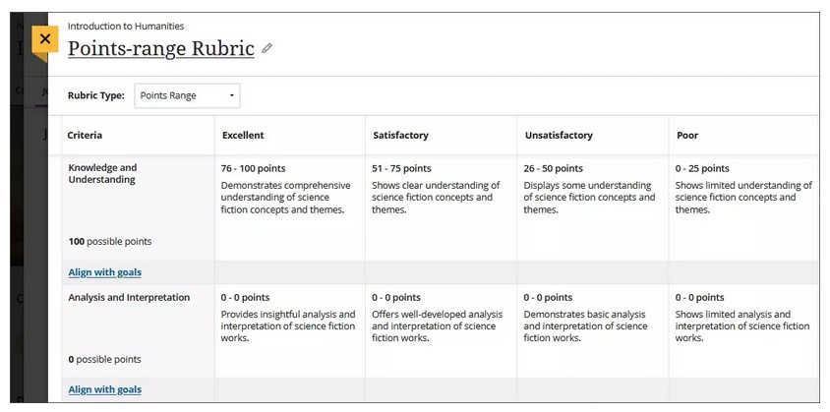Edit Satisfactory description for Knowledge and Understanding
The image size is (830, 412).
tap(436, 198)
